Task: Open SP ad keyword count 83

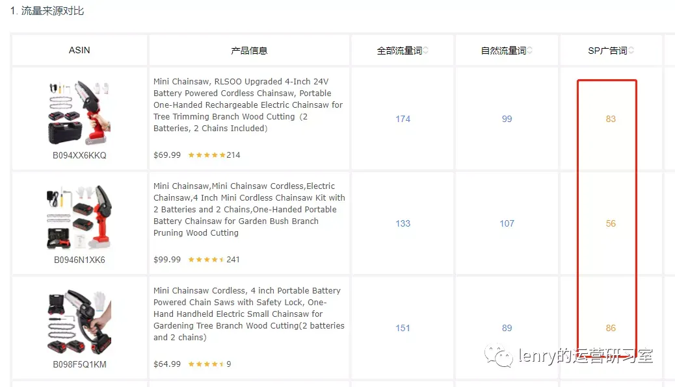Action: click(x=611, y=119)
